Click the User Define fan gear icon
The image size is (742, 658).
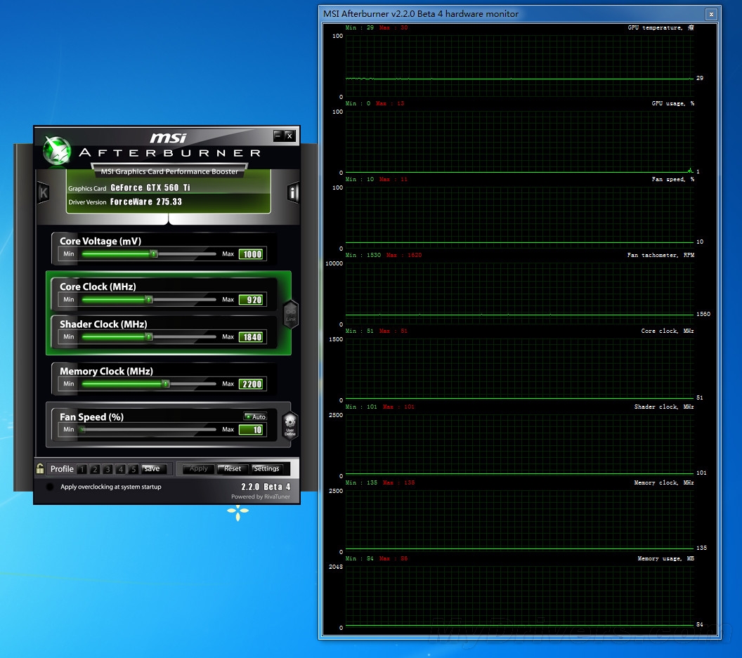[290, 426]
